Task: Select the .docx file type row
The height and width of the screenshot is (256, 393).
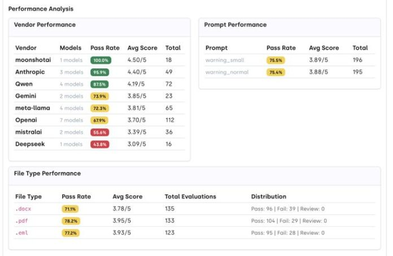Action: (24, 209)
